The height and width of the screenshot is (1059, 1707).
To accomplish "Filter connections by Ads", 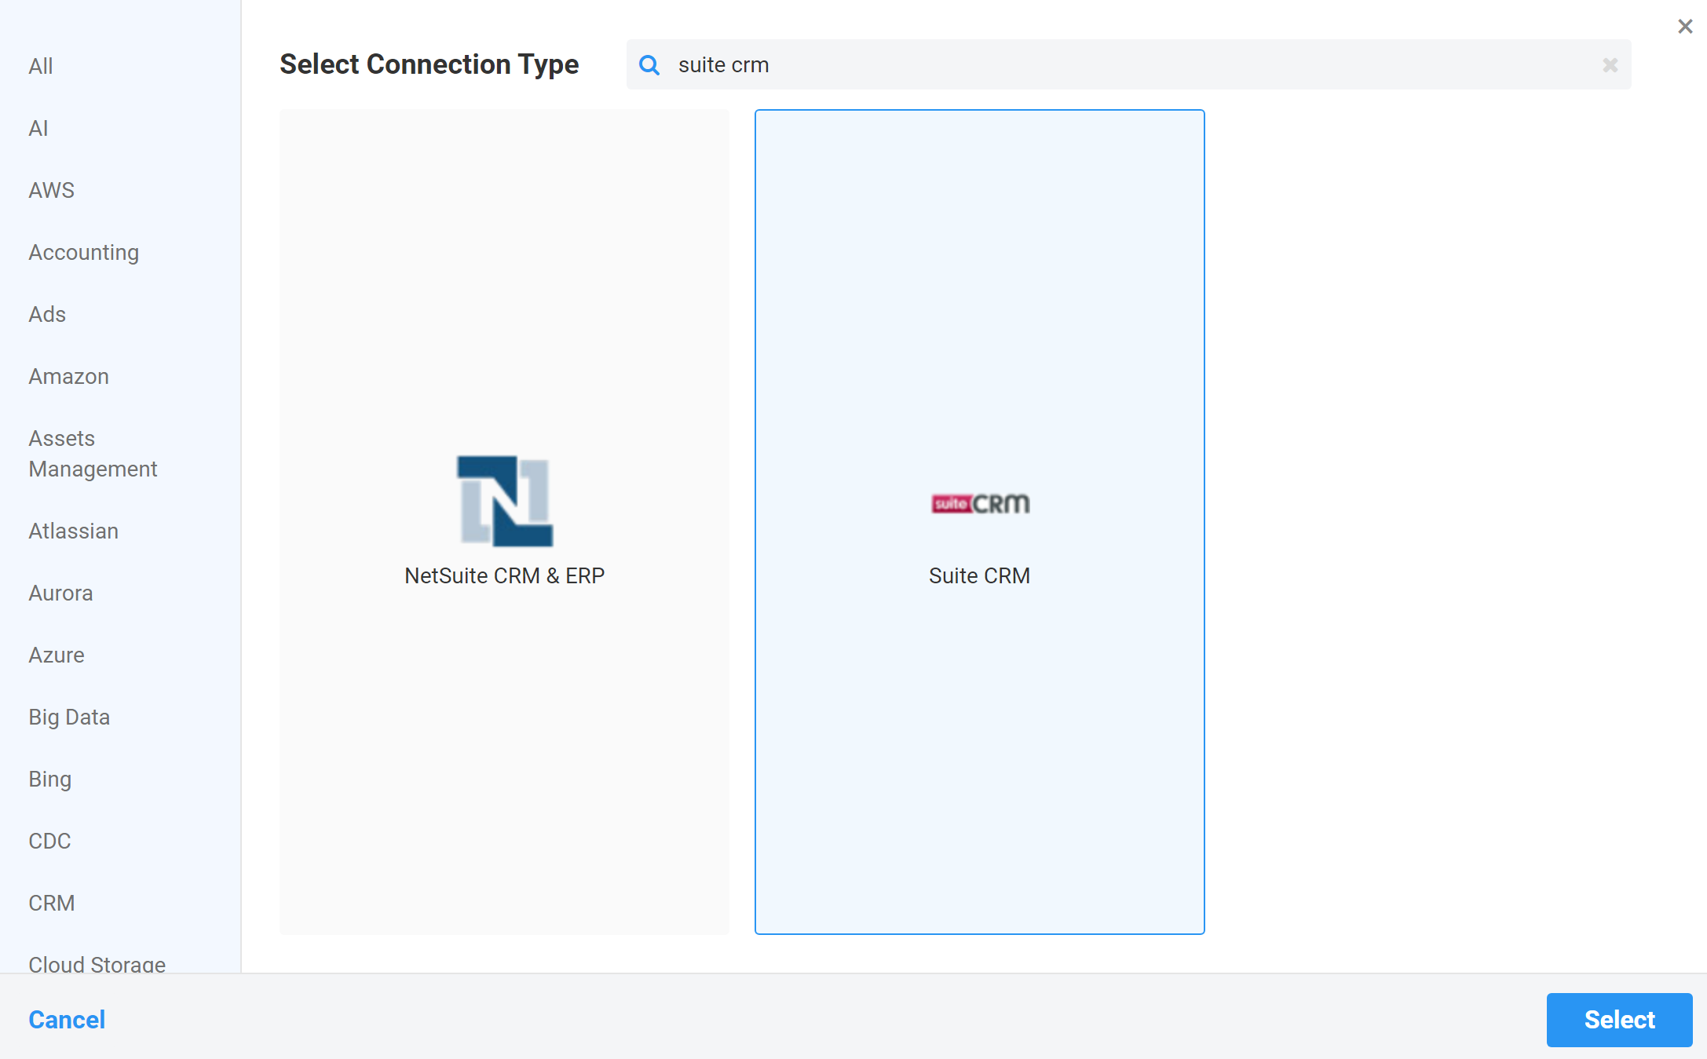I will point(47,314).
